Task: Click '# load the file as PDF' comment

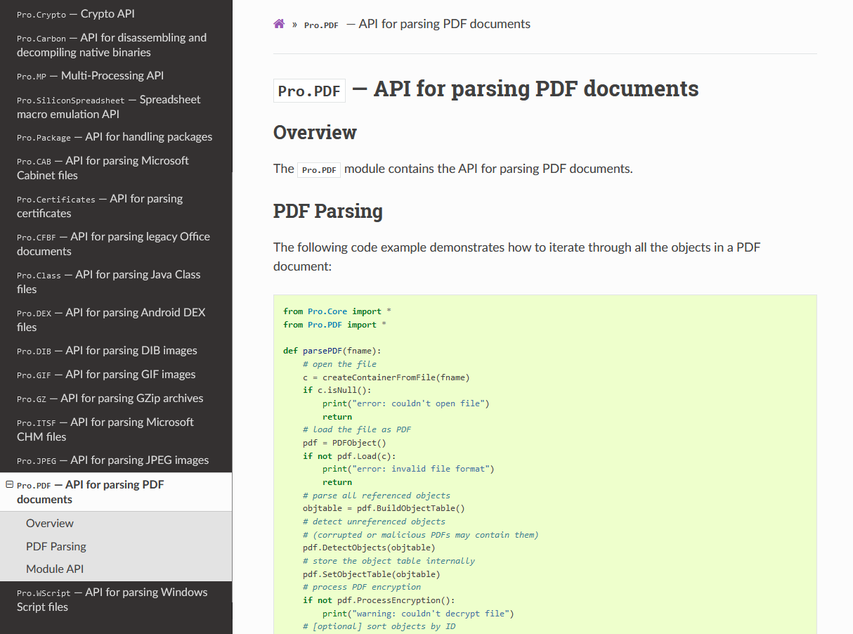Action: tap(357, 429)
